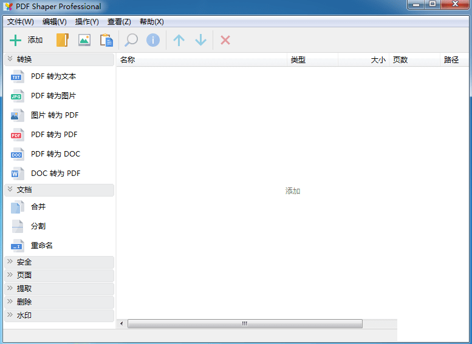Image resolution: width=472 pixels, height=344 pixels.
Task: Click the 合并 text label
Action: pos(38,207)
